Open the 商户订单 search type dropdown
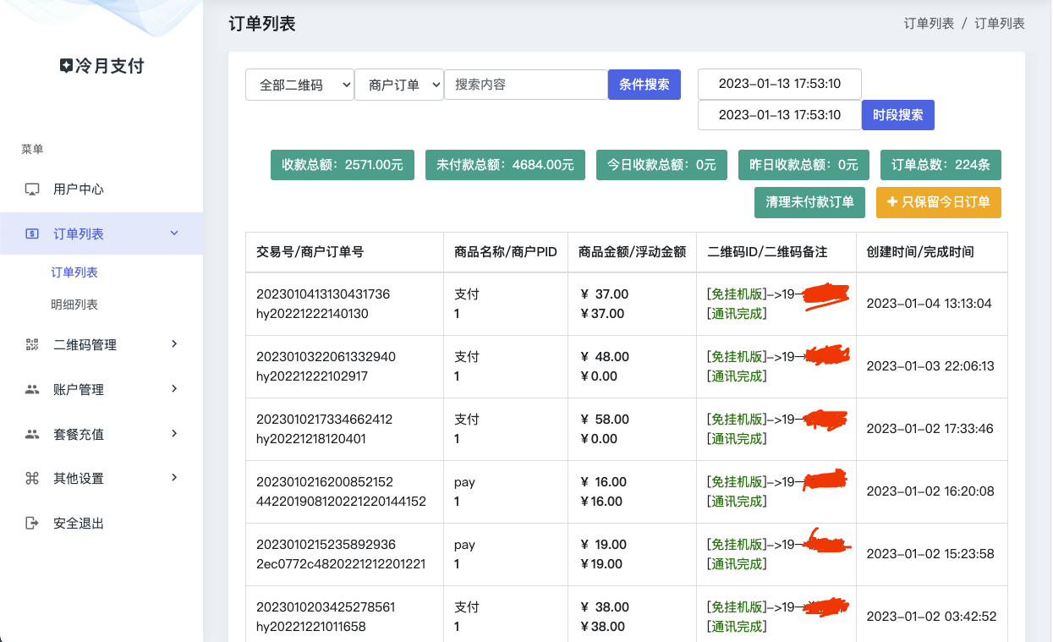 [399, 85]
